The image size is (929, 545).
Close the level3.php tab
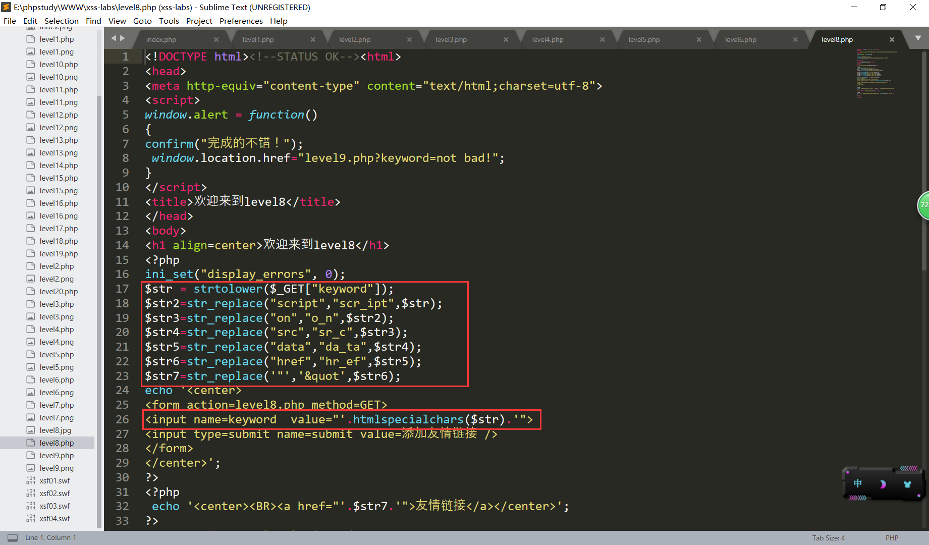(506, 39)
